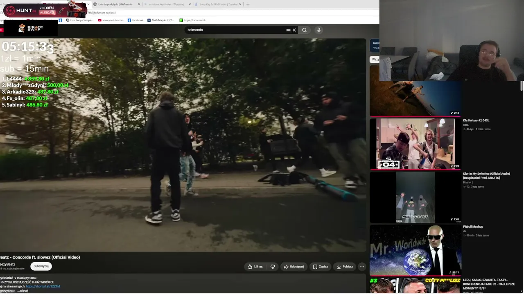Close the autotune key finder tab

(x=190, y=4)
